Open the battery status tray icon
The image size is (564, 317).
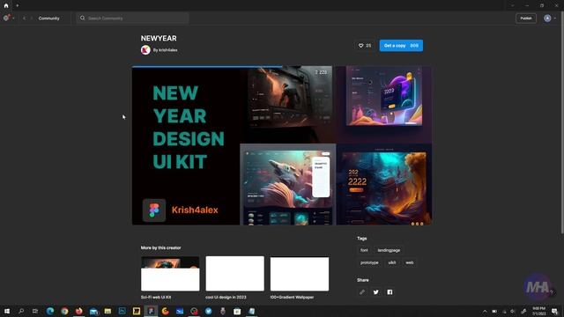[494, 311]
